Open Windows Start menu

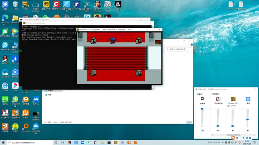point(3,143)
